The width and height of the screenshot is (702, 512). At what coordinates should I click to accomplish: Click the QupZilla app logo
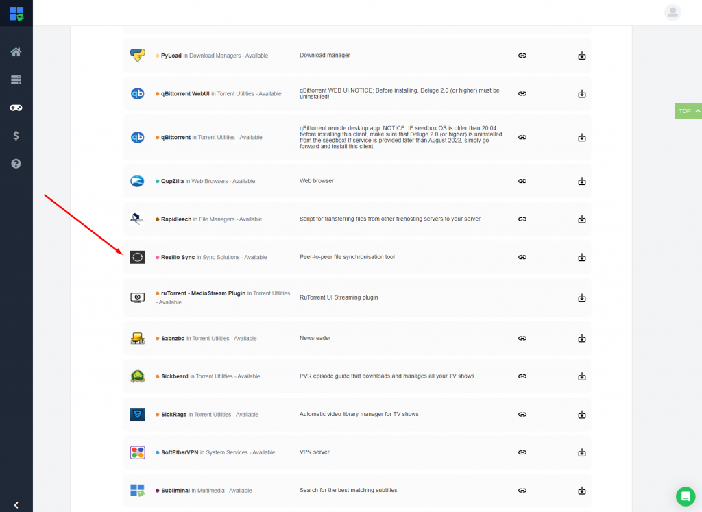(x=137, y=181)
